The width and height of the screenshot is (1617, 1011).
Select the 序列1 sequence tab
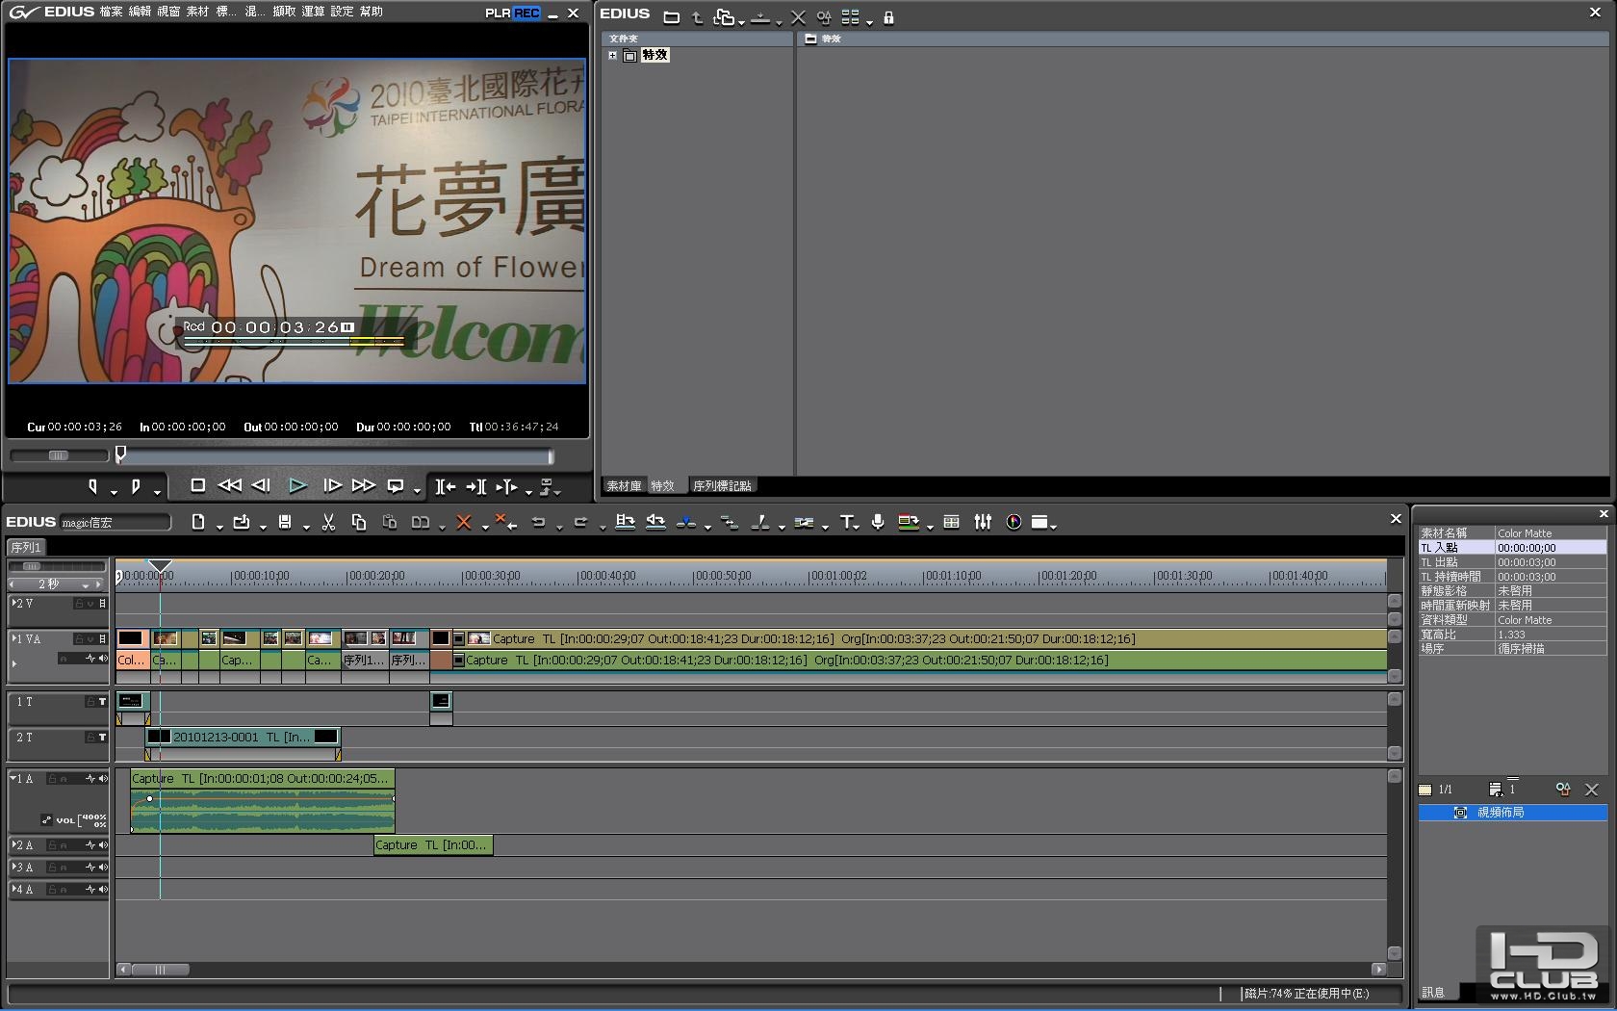point(26,548)
